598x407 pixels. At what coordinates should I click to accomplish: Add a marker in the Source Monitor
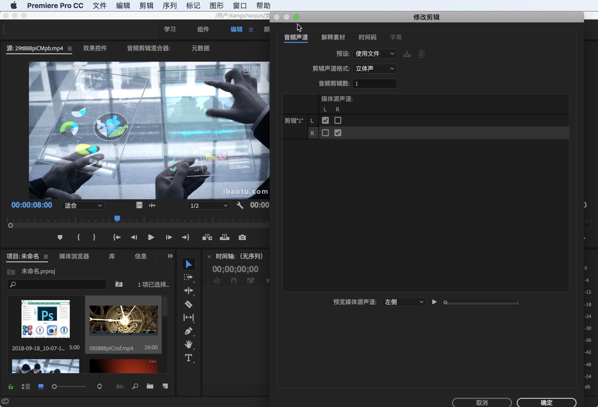tap(60, 238)
